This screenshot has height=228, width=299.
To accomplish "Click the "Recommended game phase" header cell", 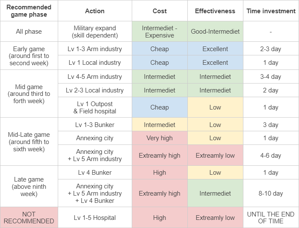I will coord(29,11).
